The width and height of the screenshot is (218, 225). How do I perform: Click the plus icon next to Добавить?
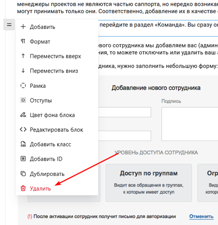click(23, 27)
